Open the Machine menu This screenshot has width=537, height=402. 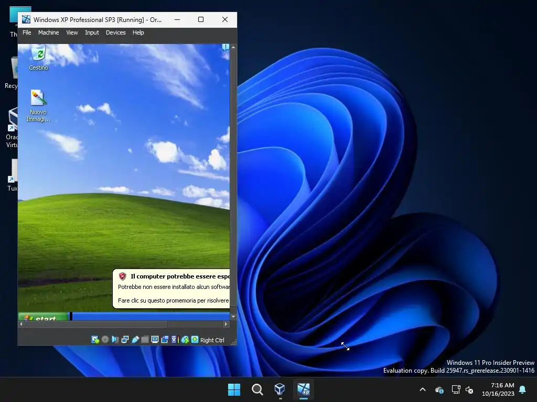[x=48, y=32]
